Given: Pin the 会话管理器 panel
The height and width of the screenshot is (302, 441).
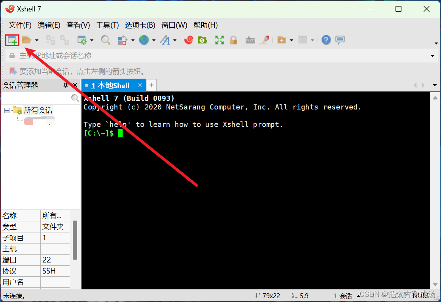Looking at the screenshot, I should pos(66,85).
